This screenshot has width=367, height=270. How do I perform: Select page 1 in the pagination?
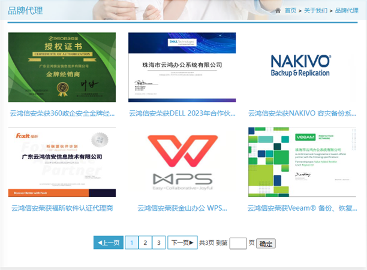pos(131,242)
